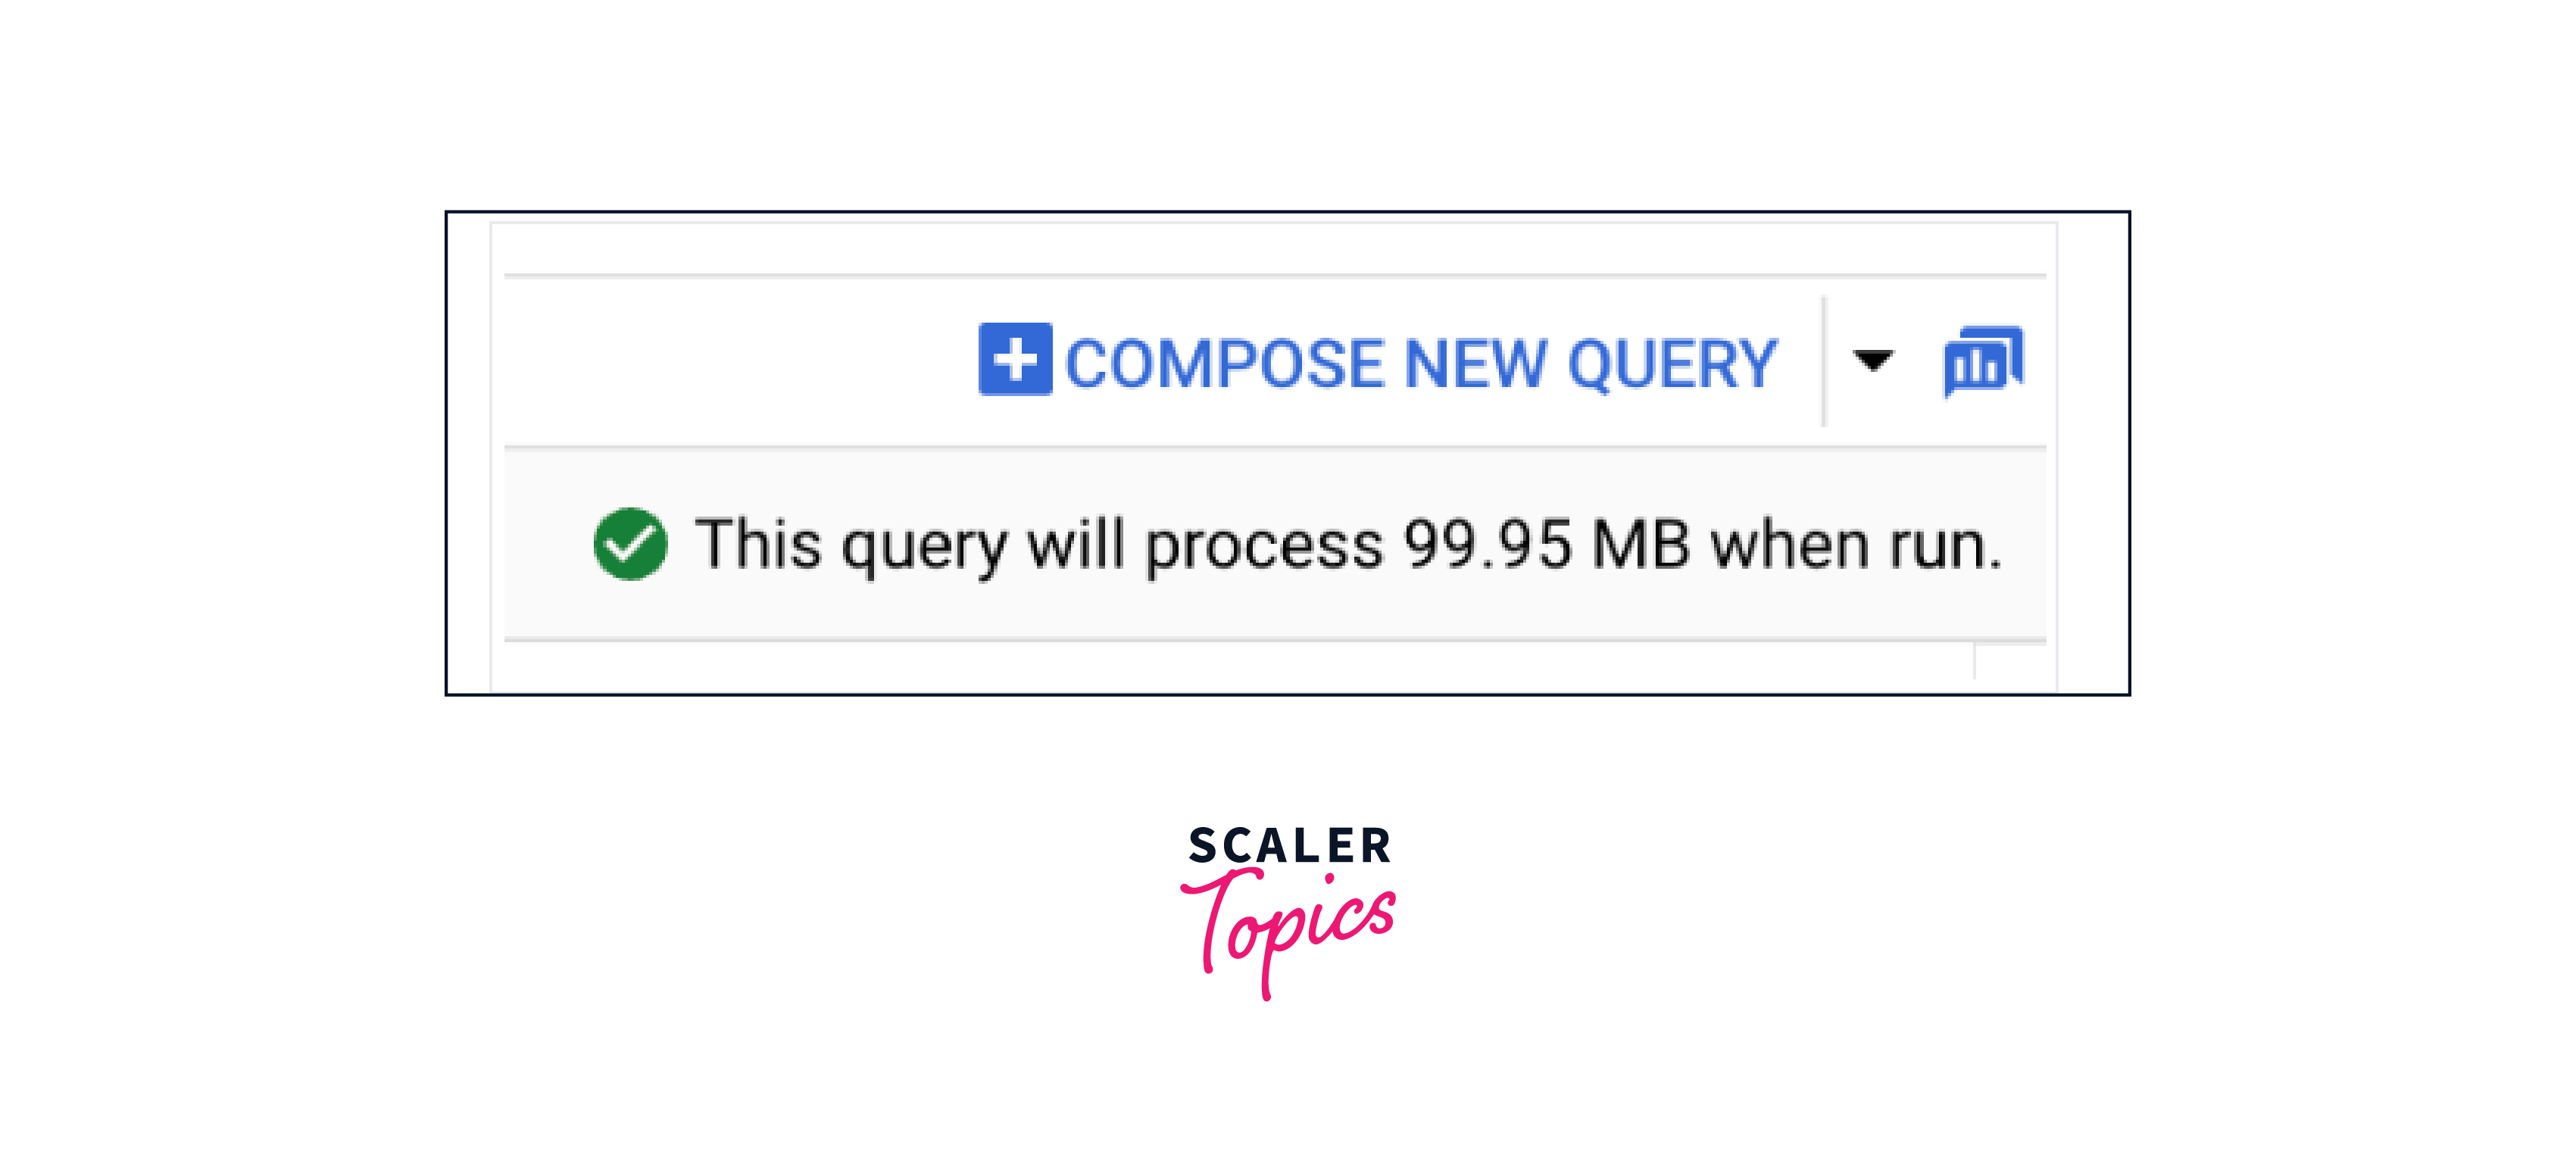Click the green checkmark status icon
The height and width of the screenshot is (1158, 2576).
point(631,541)
